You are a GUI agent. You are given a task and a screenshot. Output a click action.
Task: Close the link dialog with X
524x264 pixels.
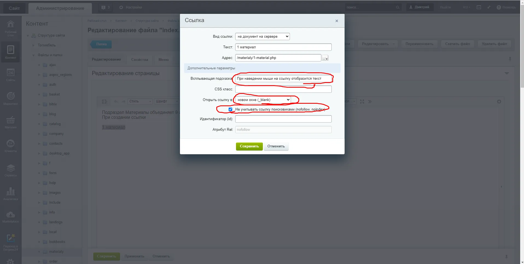[x=337, y=21]
